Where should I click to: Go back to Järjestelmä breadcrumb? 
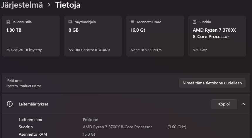(21, 5)
